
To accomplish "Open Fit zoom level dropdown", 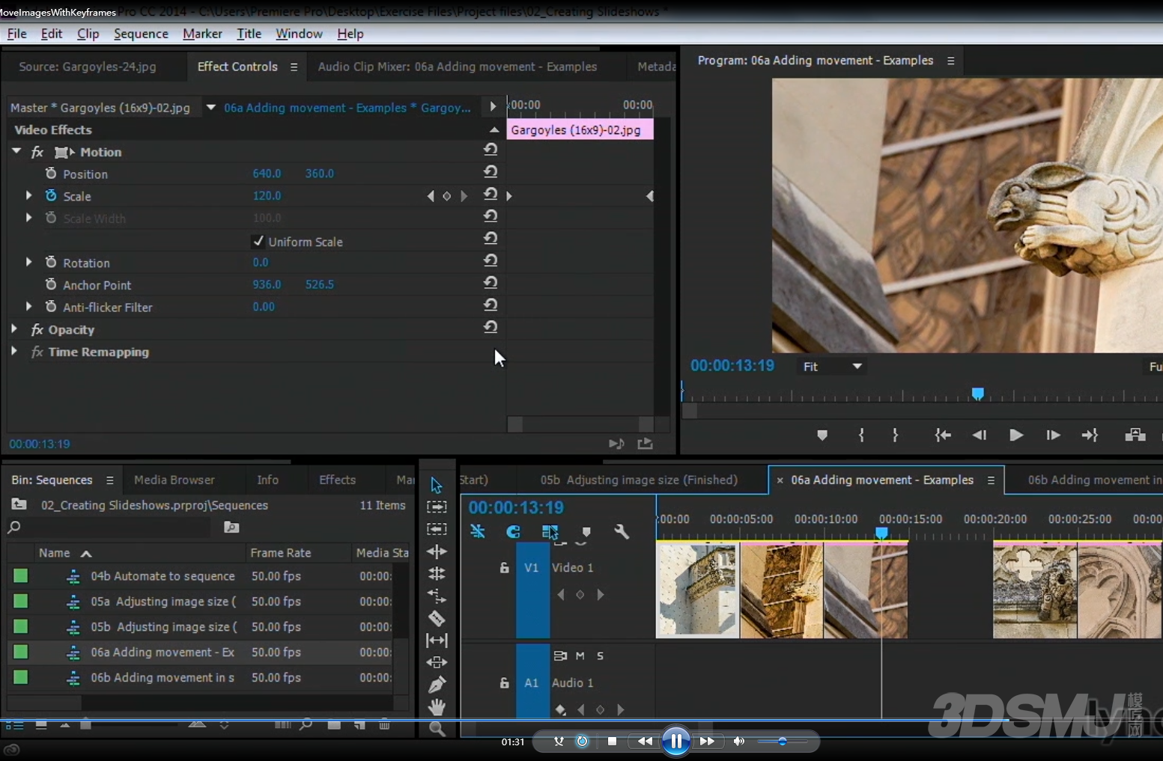I will (833, 367).
